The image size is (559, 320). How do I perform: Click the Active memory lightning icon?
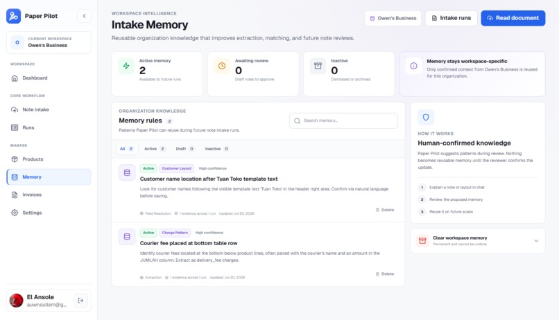pos(126,66)
